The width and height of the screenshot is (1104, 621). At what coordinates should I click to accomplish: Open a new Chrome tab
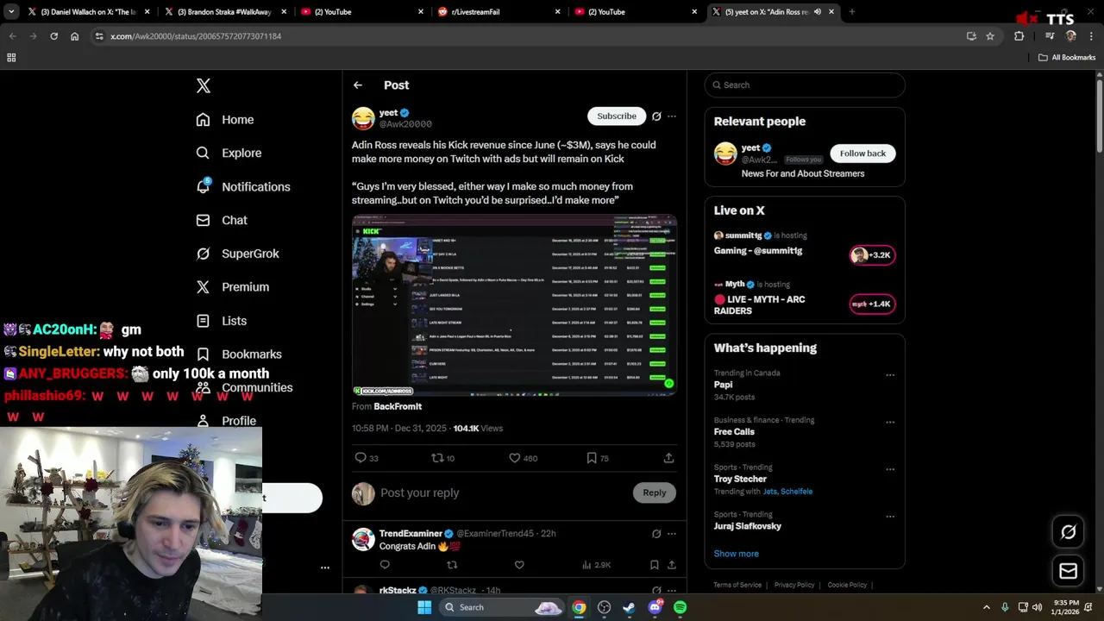852,12
